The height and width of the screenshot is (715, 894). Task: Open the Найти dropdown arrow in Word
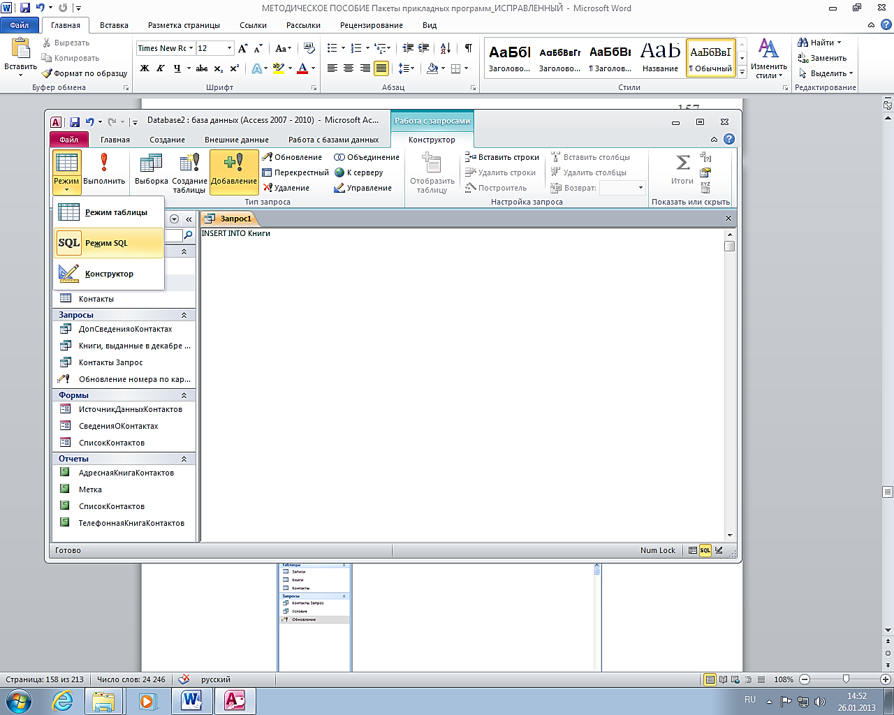click(x=839, y=43)
